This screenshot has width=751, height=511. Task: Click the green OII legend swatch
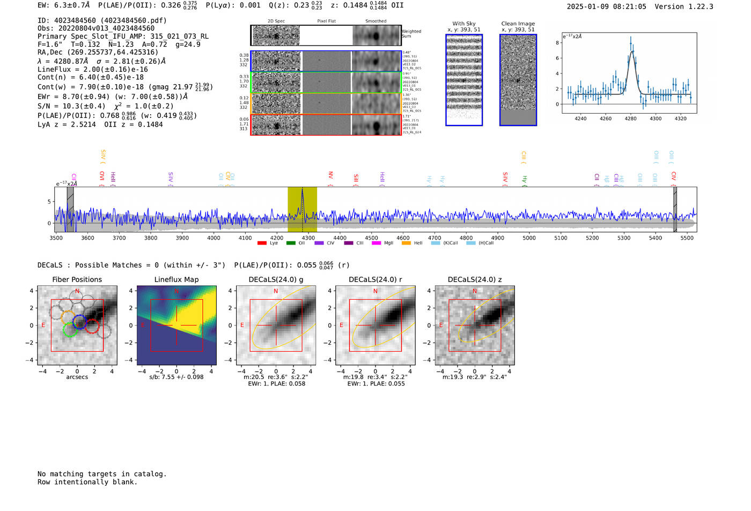[x=291, y=243]
